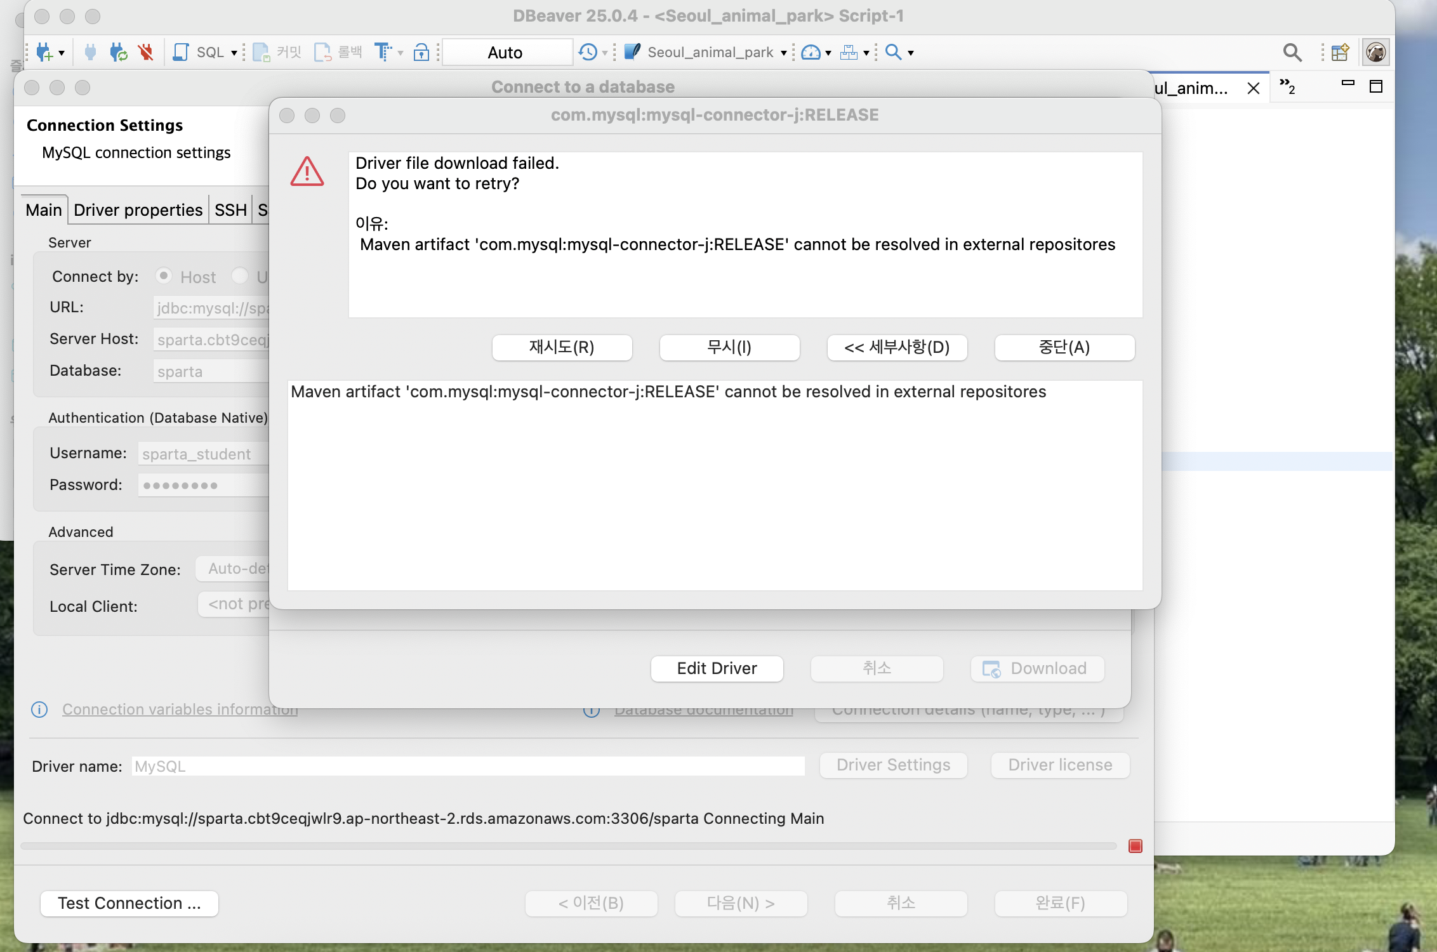
Task: Click the padlock icon in toolbar
Action: pyautogui.click(x=421, y=52)
